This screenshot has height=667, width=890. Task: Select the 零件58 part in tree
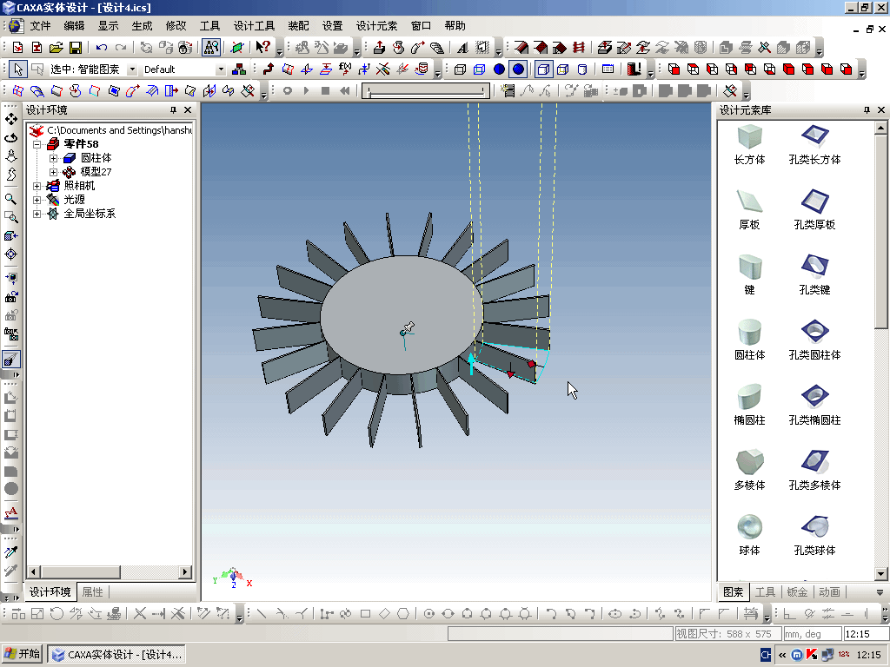coord(81,144)
